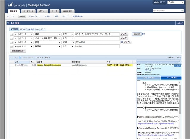Screen dimensions: 190x139
Task: Open IP設定 sub-navigation page
Action: pos(47,16)
